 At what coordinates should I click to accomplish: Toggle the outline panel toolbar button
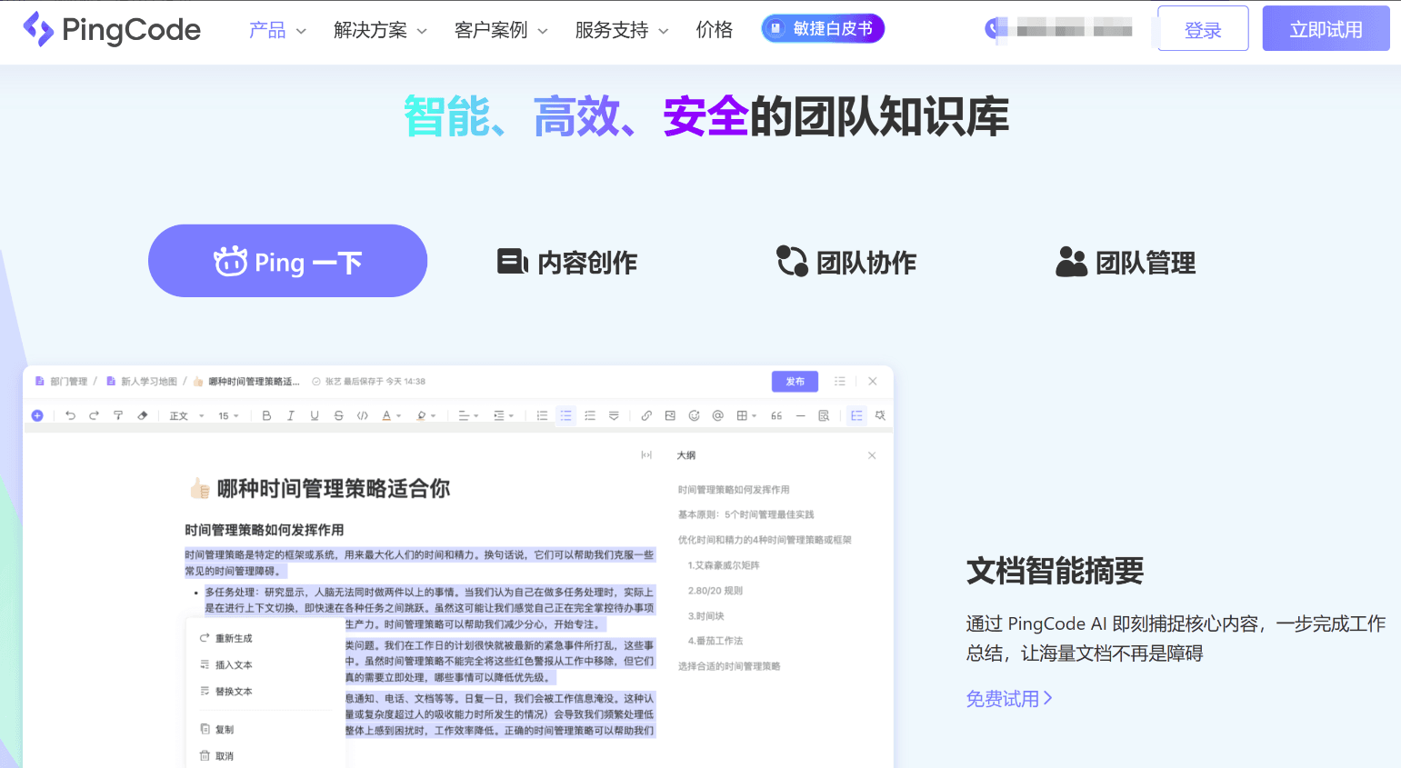856,415
